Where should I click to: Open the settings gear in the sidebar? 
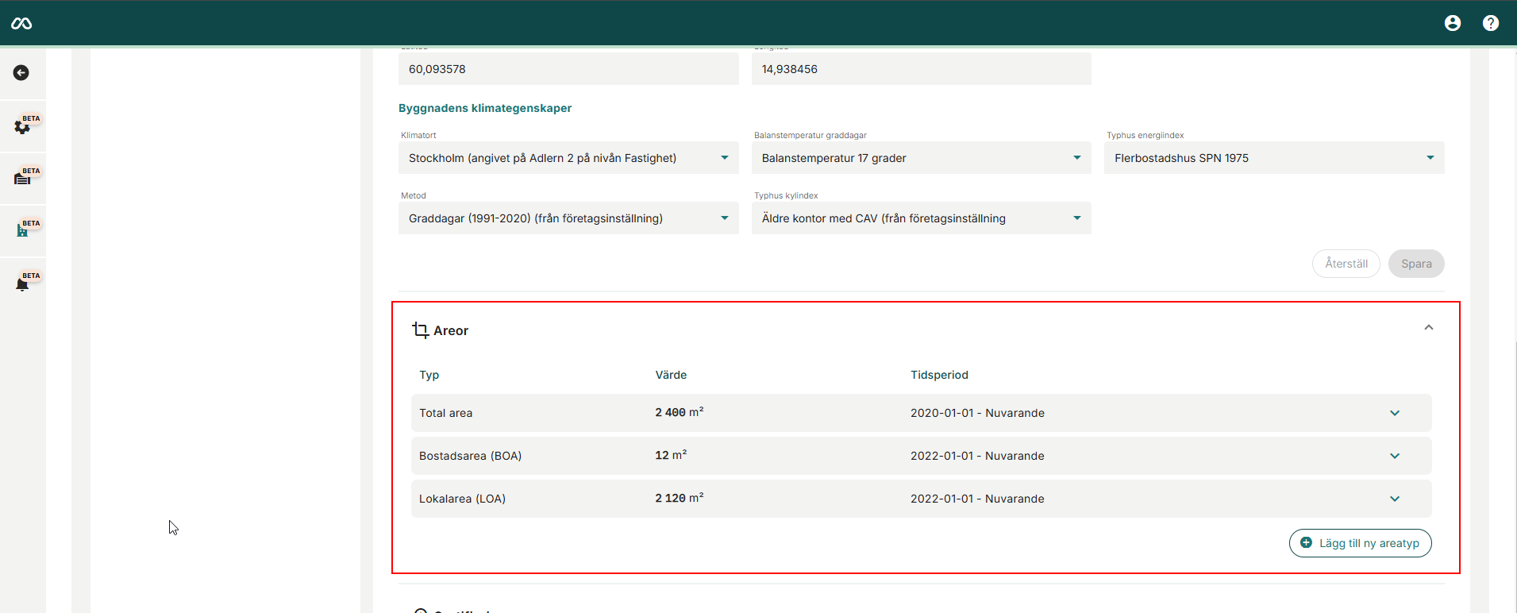coord(22,126)
